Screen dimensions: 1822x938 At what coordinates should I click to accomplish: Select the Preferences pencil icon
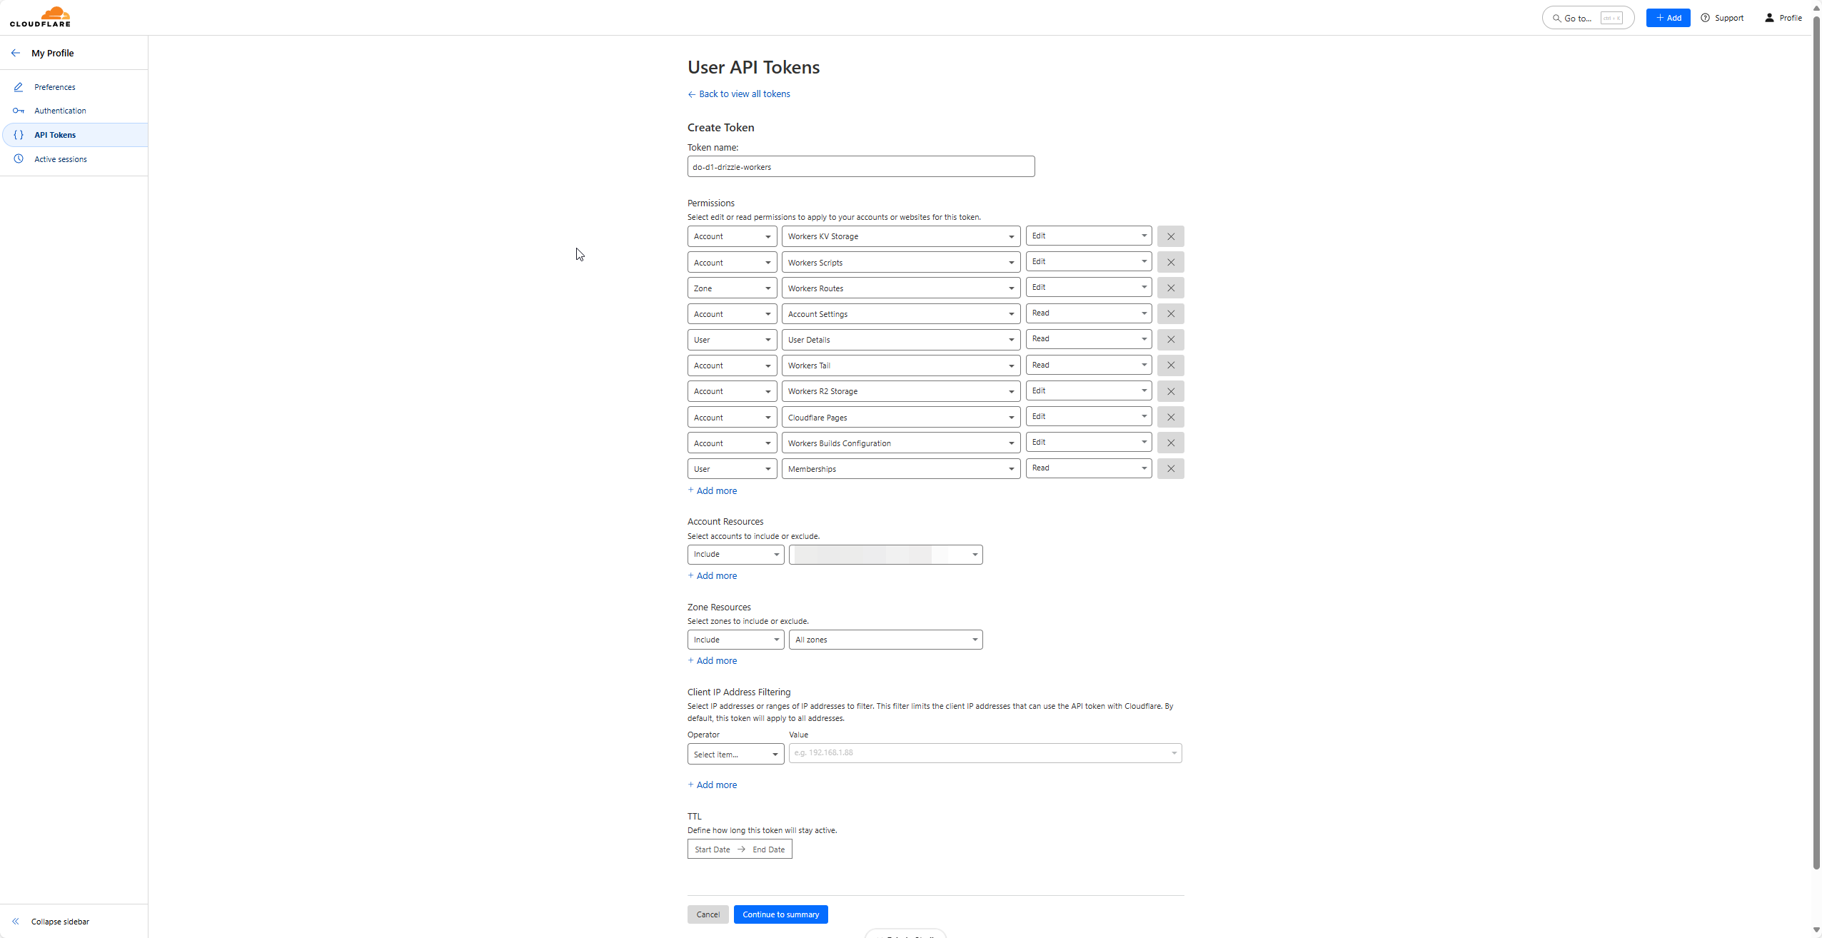19,86
